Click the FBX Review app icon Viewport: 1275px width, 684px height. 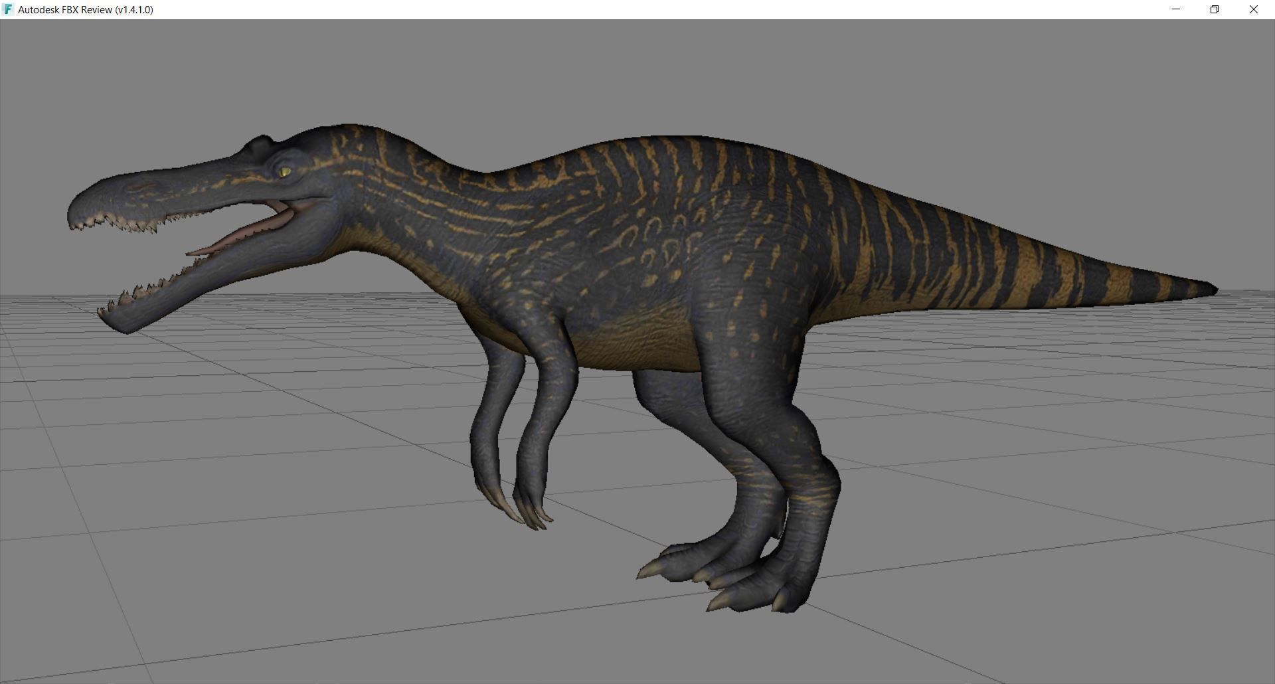click(9, 9)
